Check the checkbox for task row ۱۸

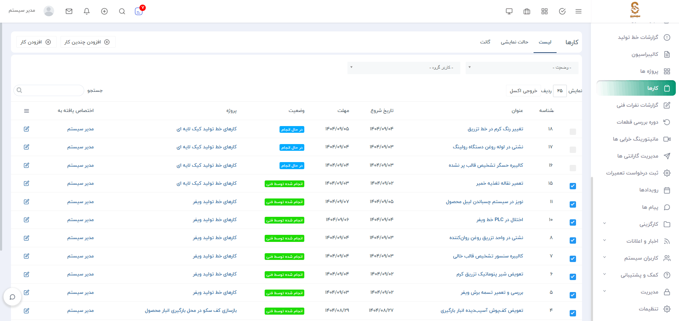click(x=573, y=132)
